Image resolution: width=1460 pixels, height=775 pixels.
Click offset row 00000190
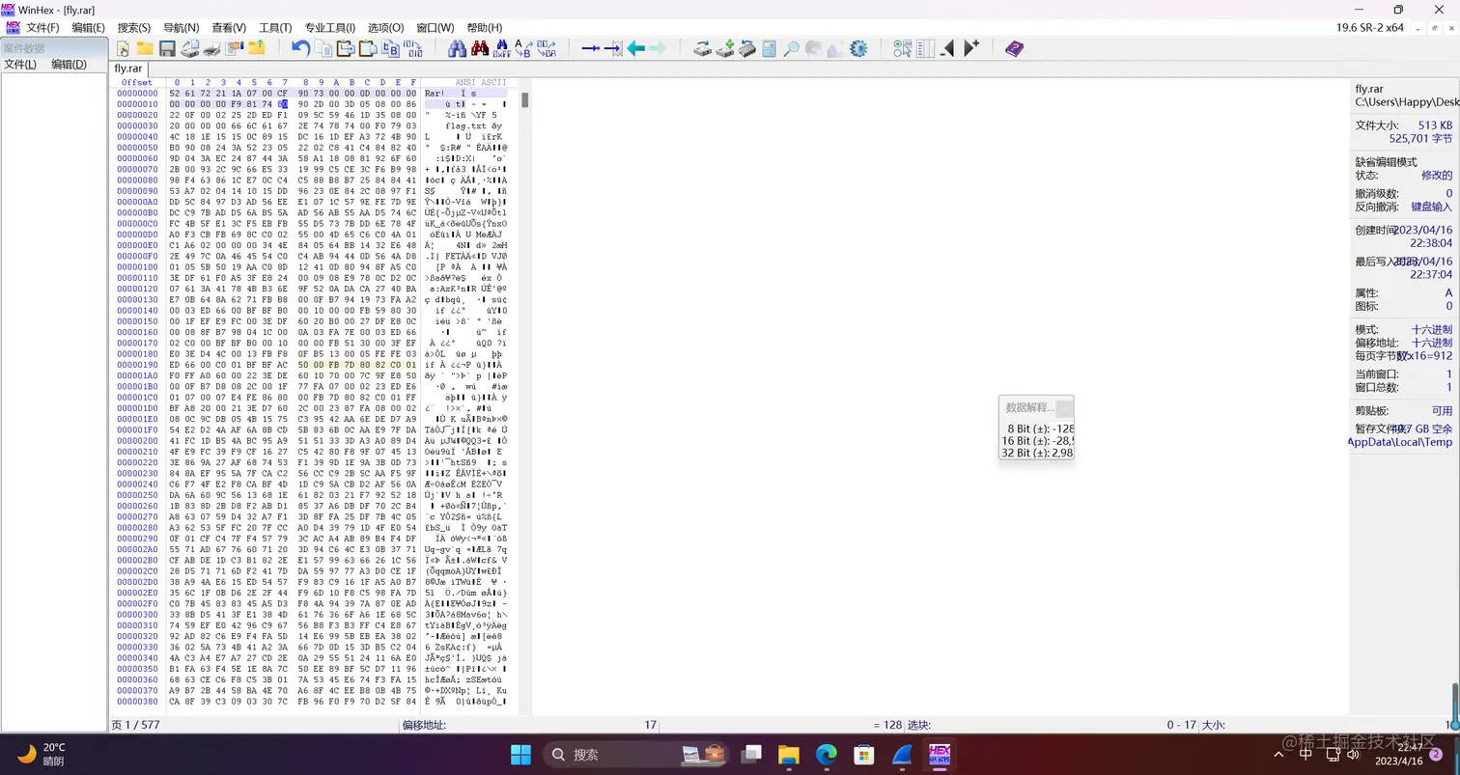(137, 366)
